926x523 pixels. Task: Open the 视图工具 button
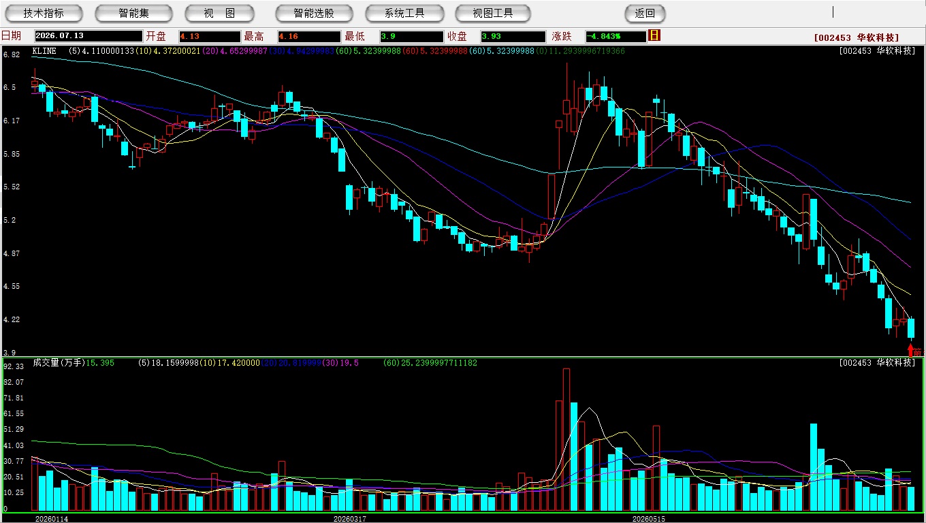493,14
